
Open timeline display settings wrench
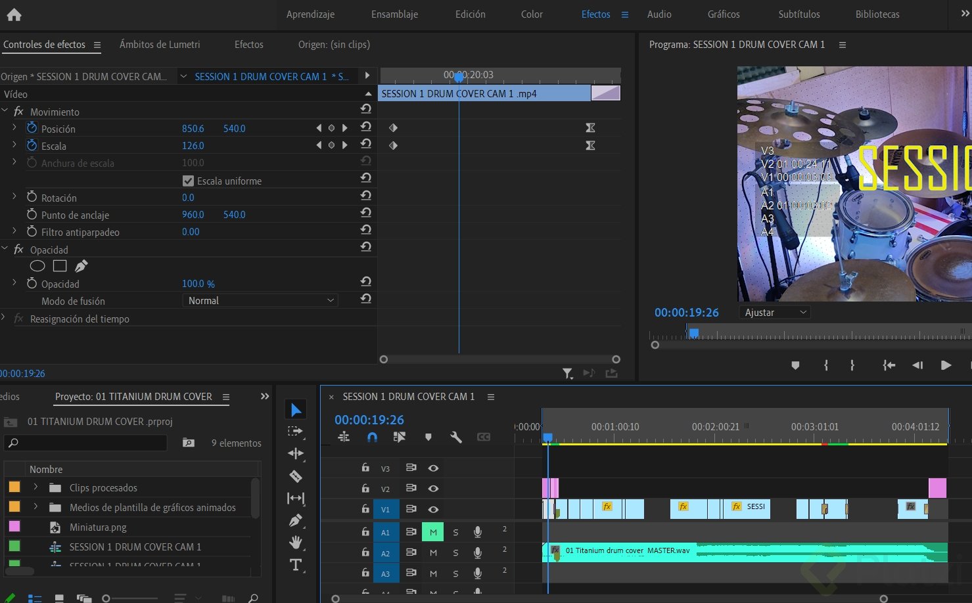[x=455, y=437]
